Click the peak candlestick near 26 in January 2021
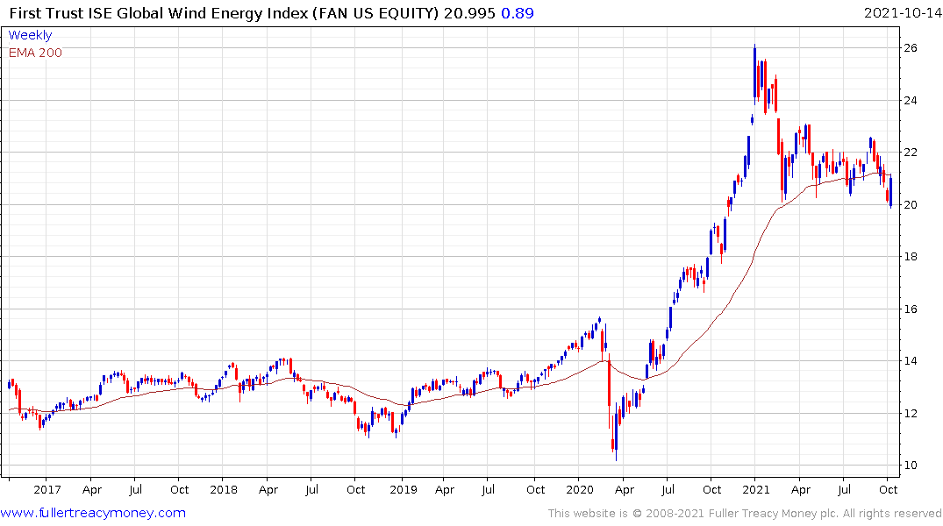The height and width of the screenshot is (526, 943). (x=754, y=74)
